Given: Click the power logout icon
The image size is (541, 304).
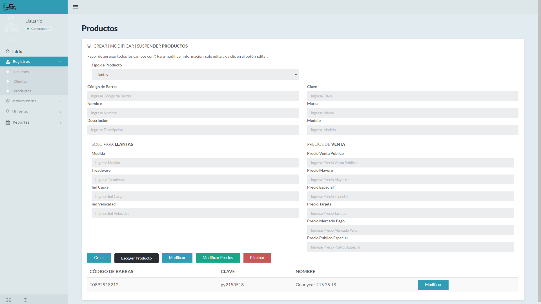Looking at the screenshot, I should [x=25, y=300].
